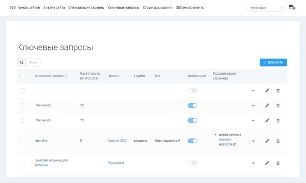Viewport: 306px width, 183px height.
Task: Delete the автобус row with trash icon
Action: [x=278, y=141]
